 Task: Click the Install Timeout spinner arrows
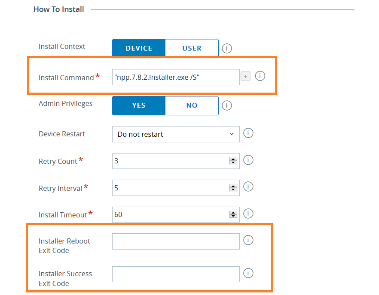(233, 214)
